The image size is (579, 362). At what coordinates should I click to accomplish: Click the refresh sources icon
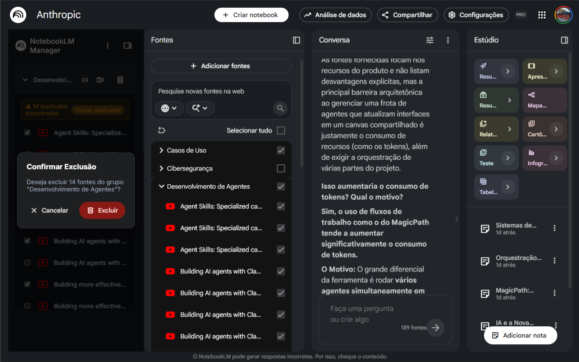click(162, 130)
